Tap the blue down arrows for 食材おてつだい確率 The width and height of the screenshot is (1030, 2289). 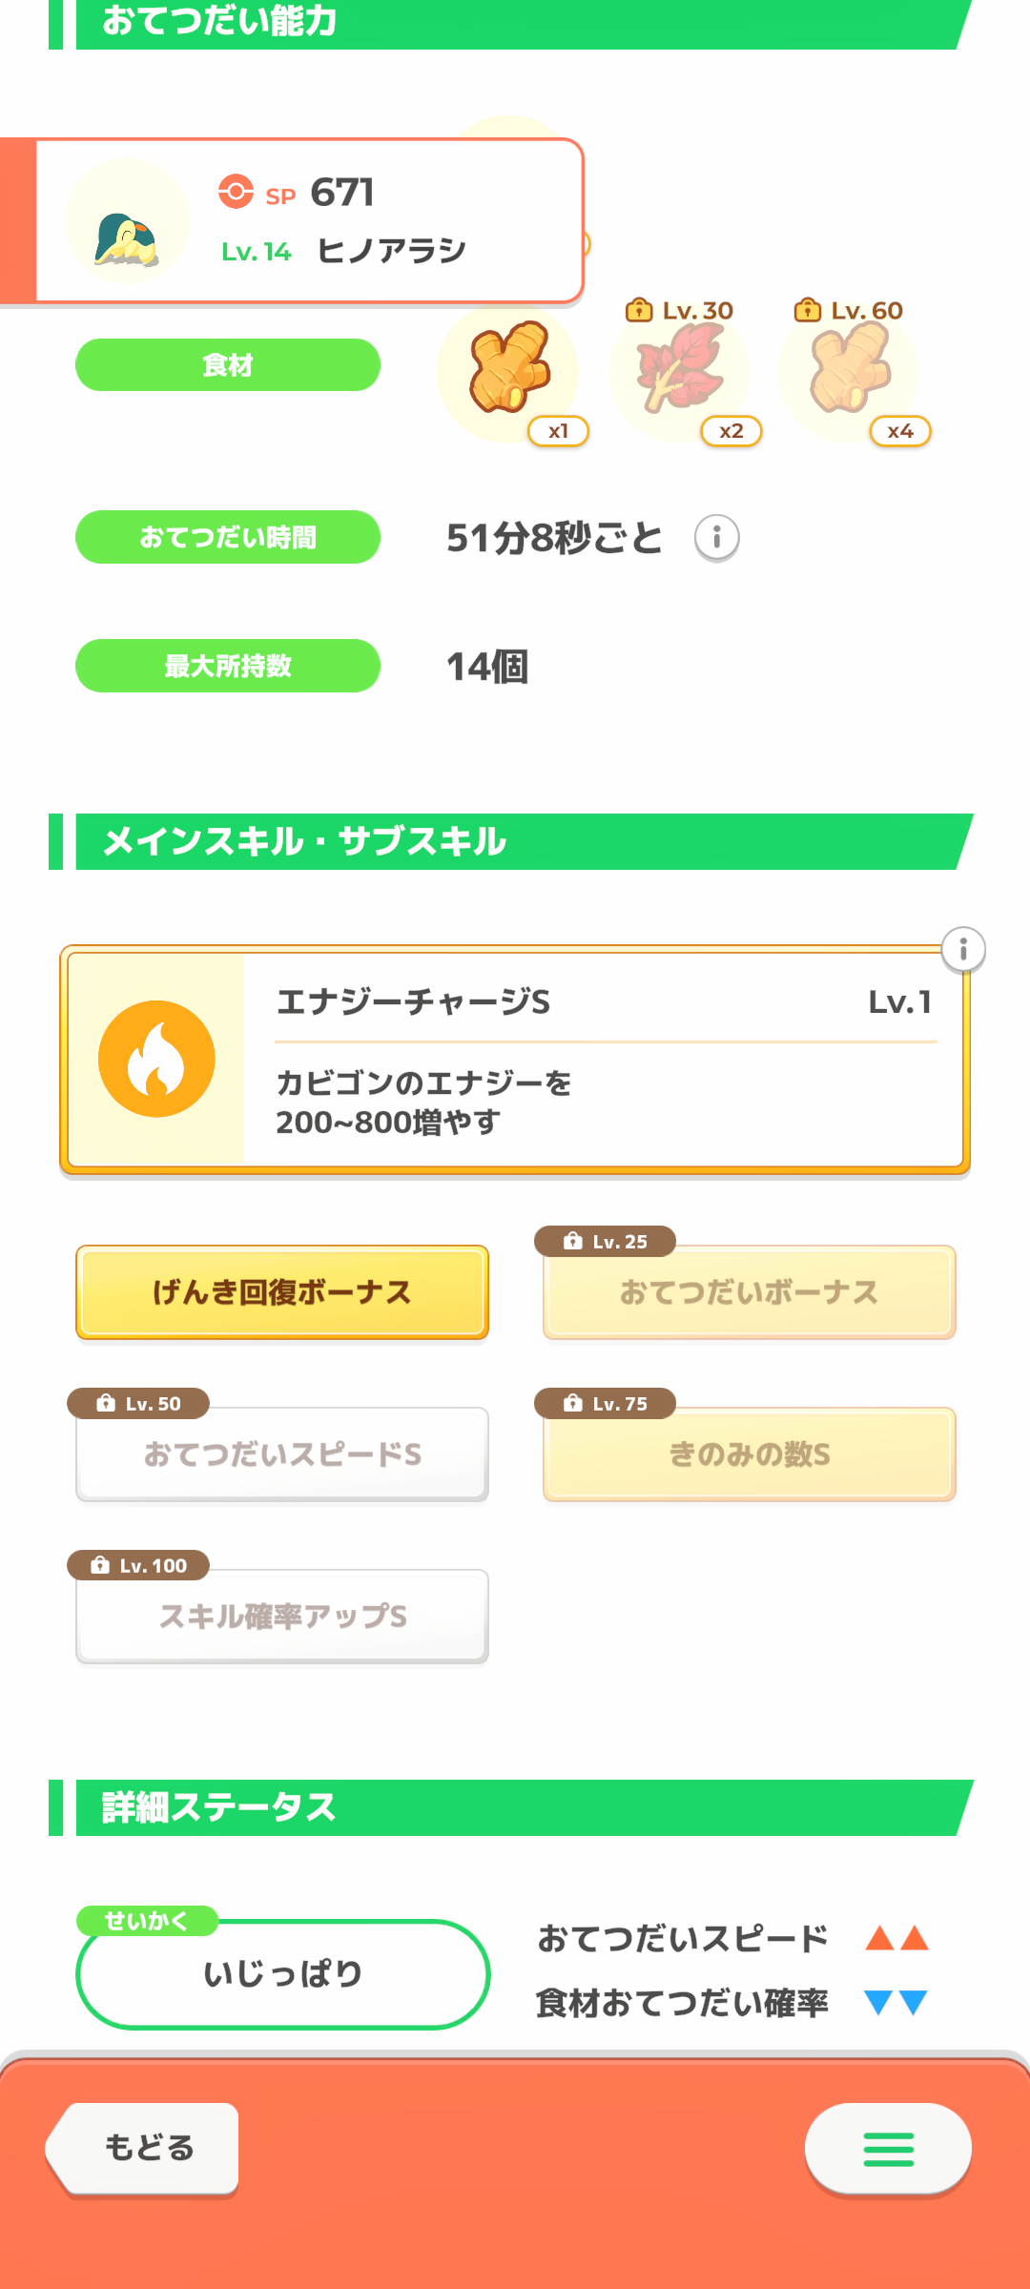coord(896,2002)
